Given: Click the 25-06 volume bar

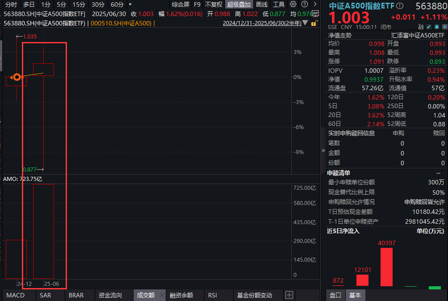Looking at the screenshot, I should coord(43,231).
